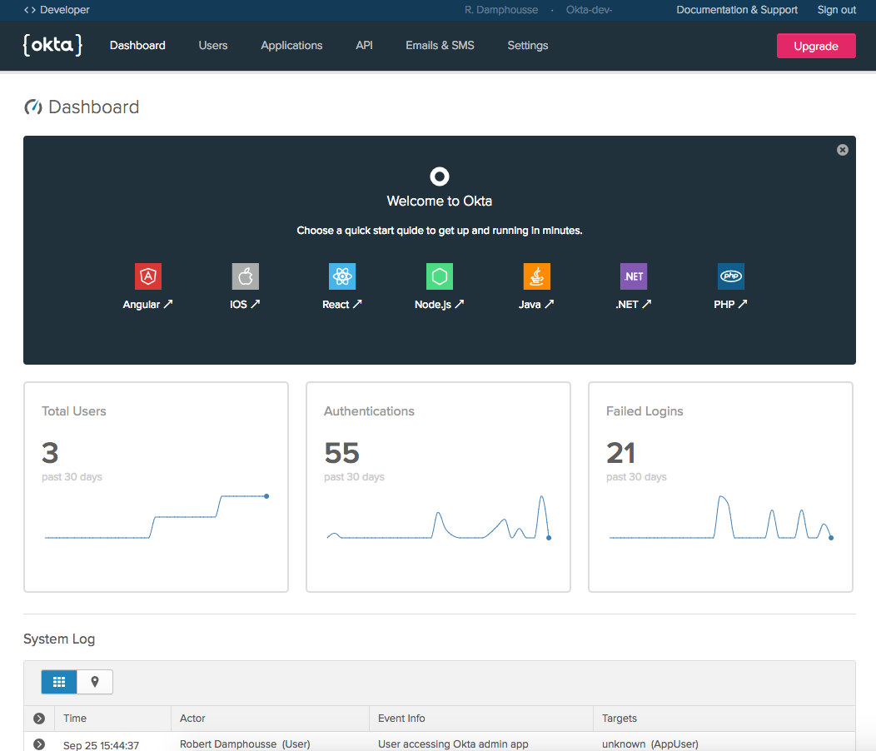Open the iOS quick start guide icon
This screenshot has width=876, height=751.
(245, 276)
